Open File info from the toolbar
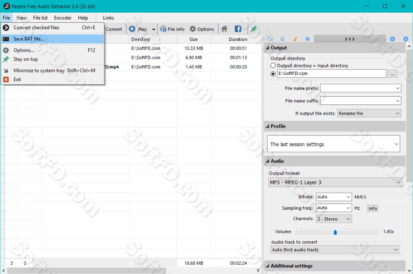This screenshot has width=413, height=274. pos(172,29)
